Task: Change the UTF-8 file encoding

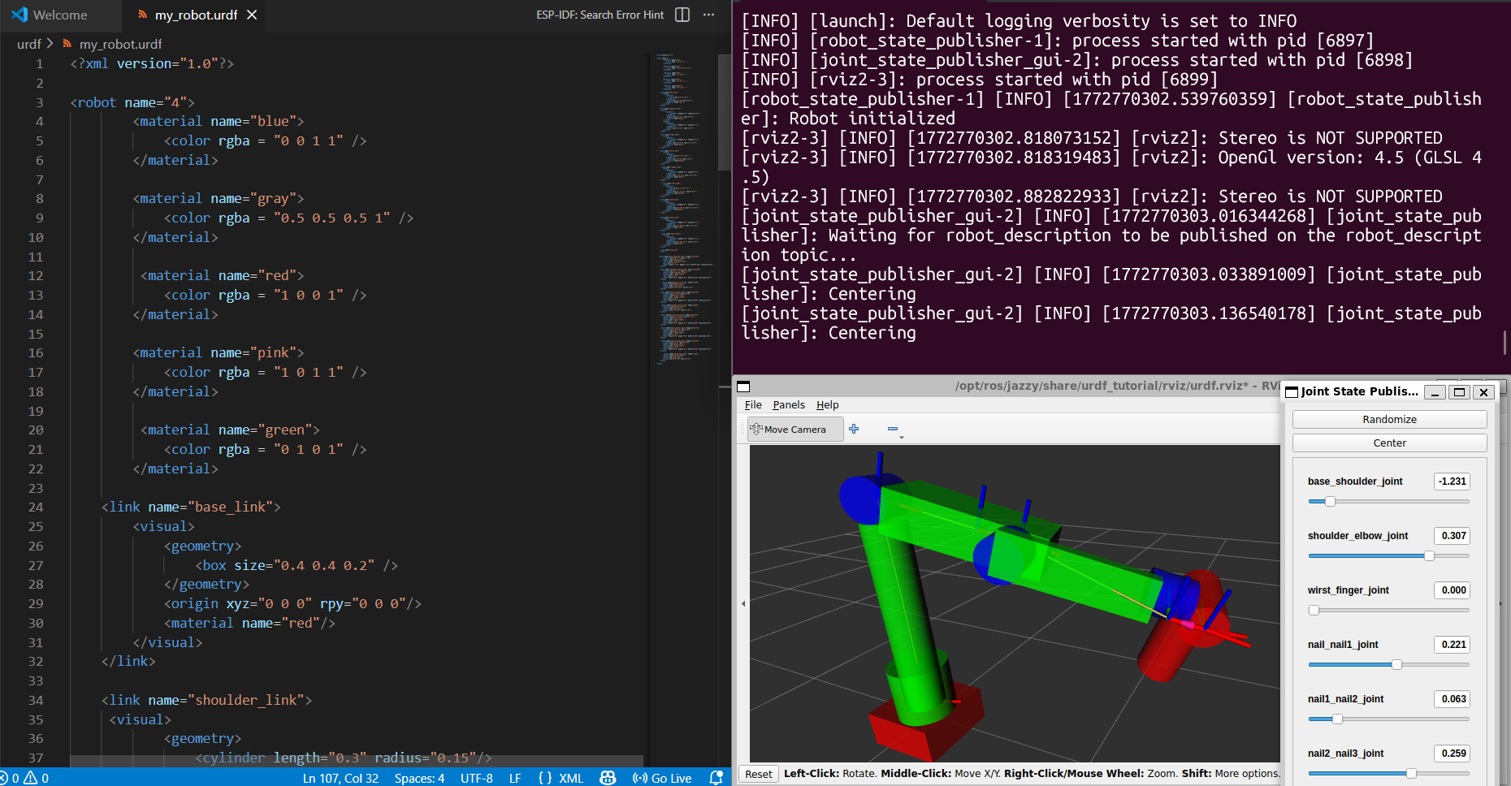Action: point(477,778)
